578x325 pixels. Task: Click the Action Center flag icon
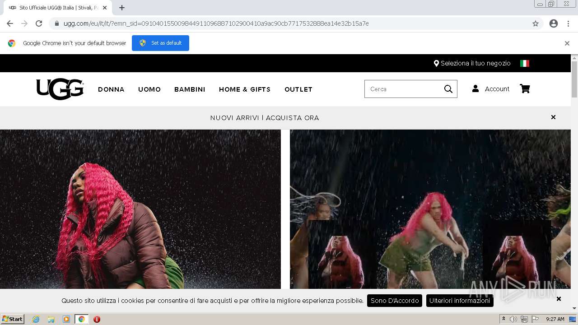[x=535, y=319]
